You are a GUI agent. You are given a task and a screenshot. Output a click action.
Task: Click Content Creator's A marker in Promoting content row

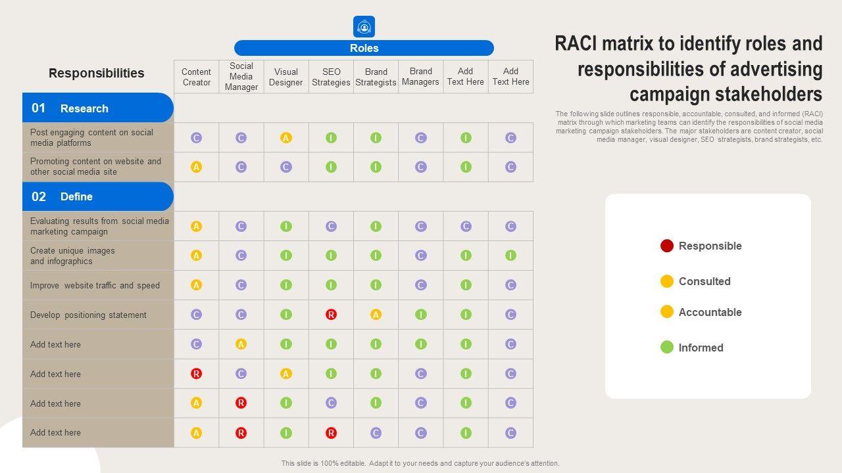196,167
